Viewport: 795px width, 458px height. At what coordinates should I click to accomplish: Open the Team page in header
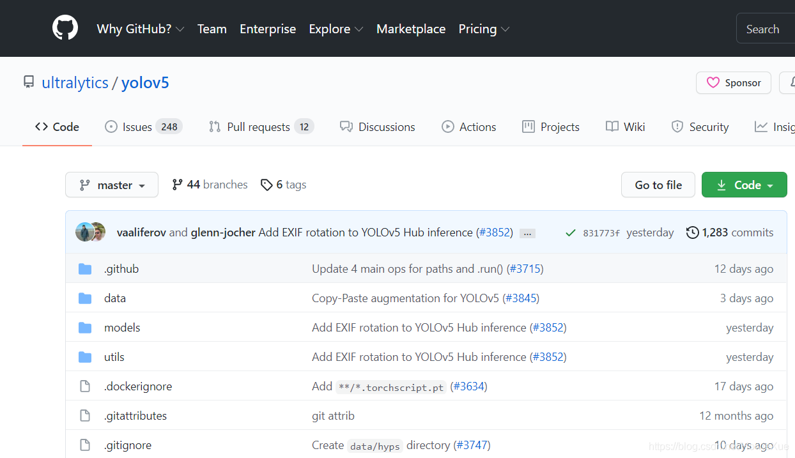[212, 29]
